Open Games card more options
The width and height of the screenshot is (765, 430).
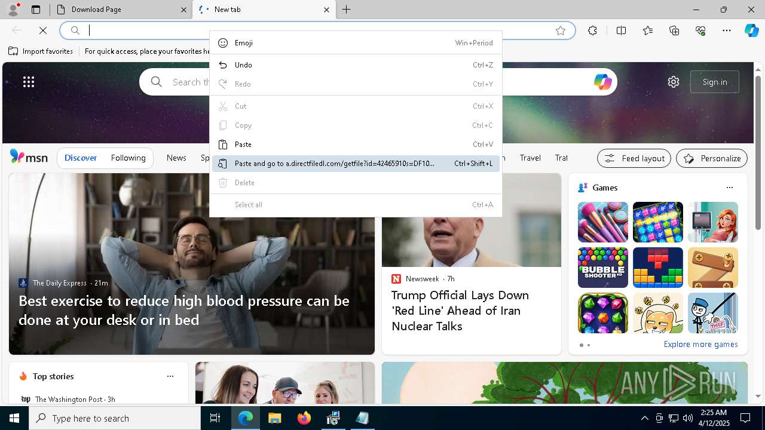click(x=729, y=188)
